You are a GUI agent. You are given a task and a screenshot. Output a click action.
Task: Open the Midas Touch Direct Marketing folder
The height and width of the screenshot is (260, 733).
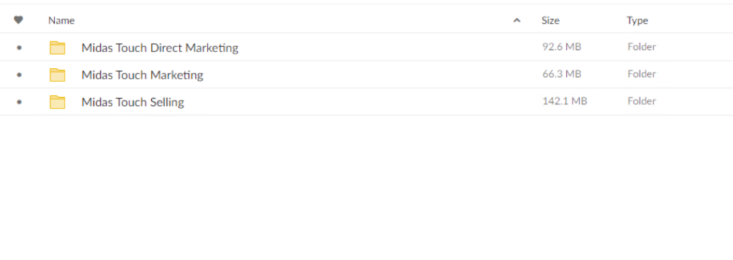tap(160, 48)
